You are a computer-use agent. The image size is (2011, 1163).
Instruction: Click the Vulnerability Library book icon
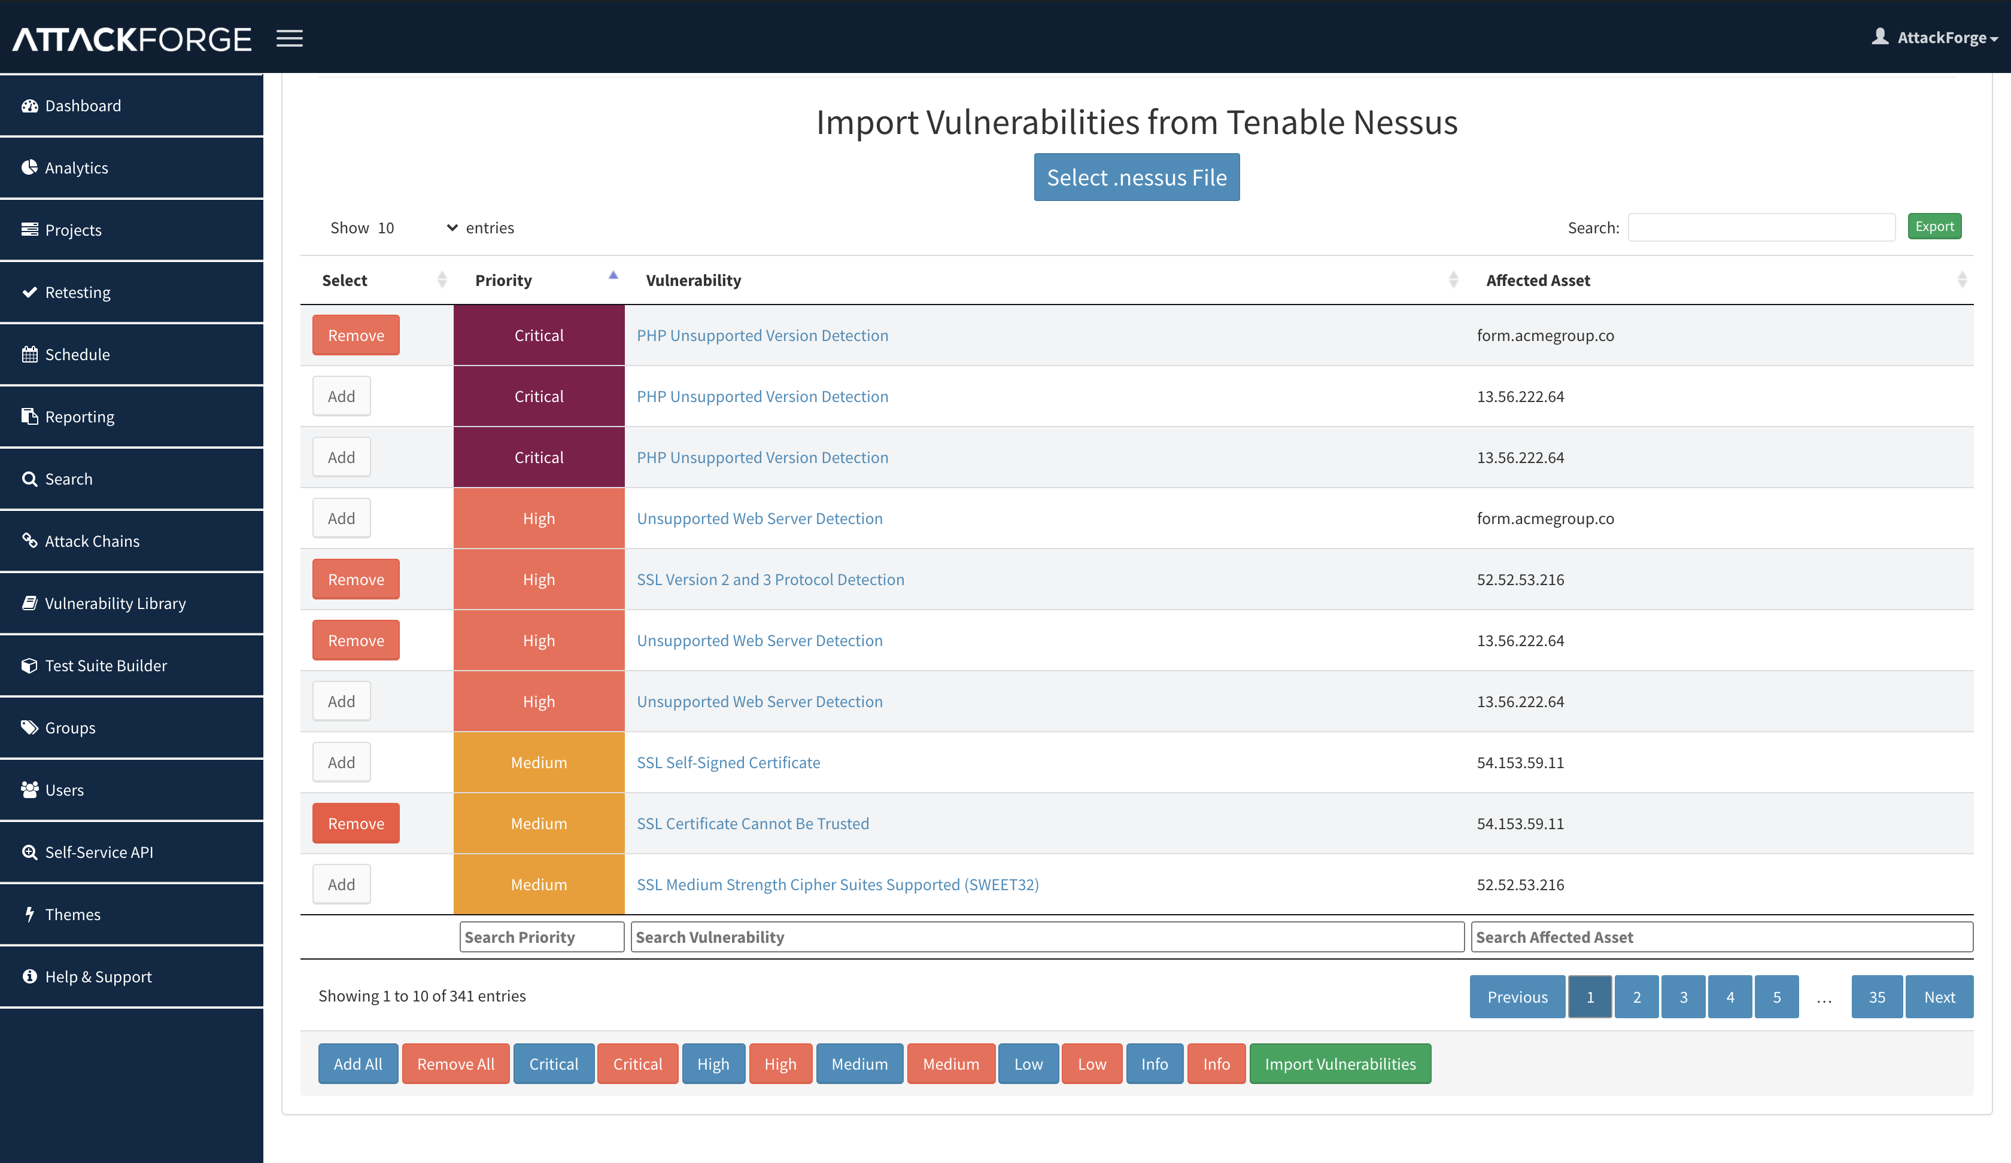(x=29, y=603)
